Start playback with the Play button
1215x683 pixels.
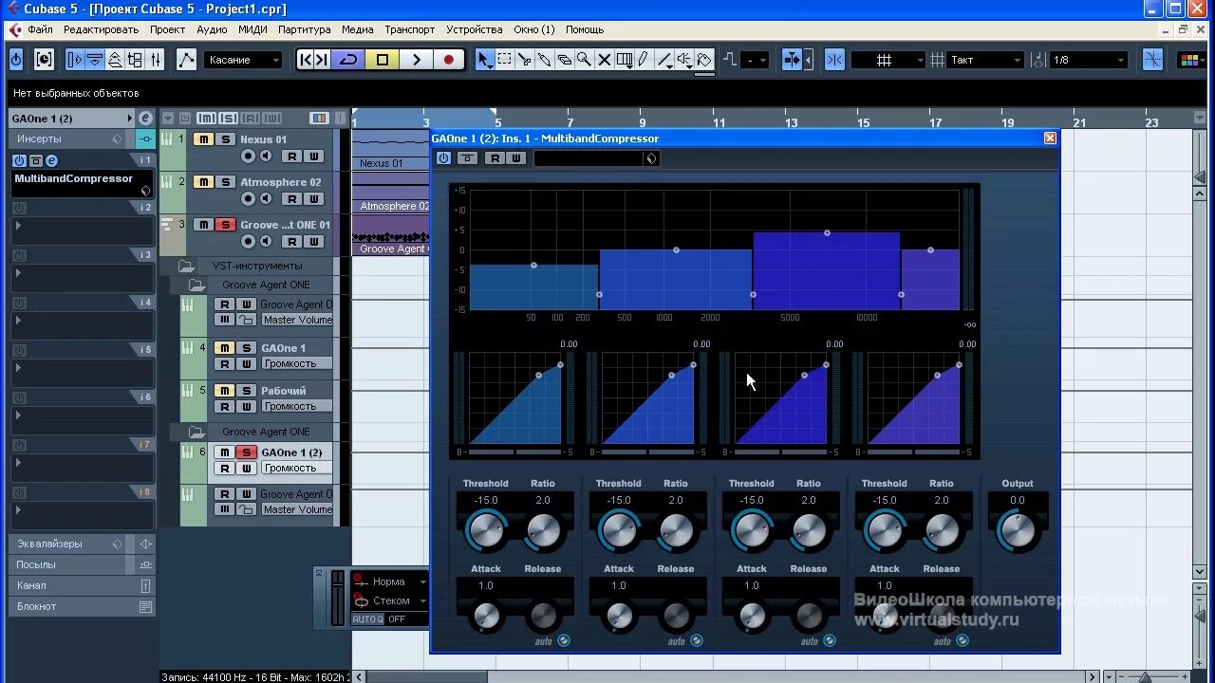point(416,60)
